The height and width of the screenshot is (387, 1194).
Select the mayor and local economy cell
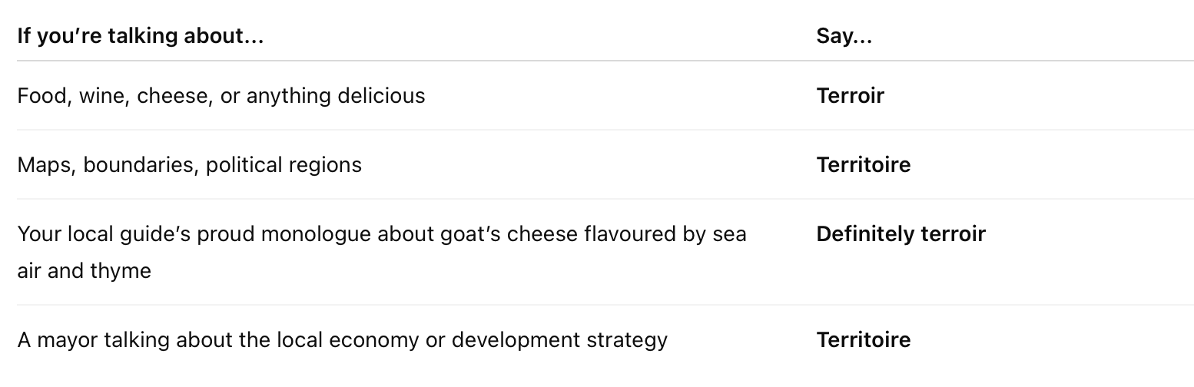(x=342, y=339)
